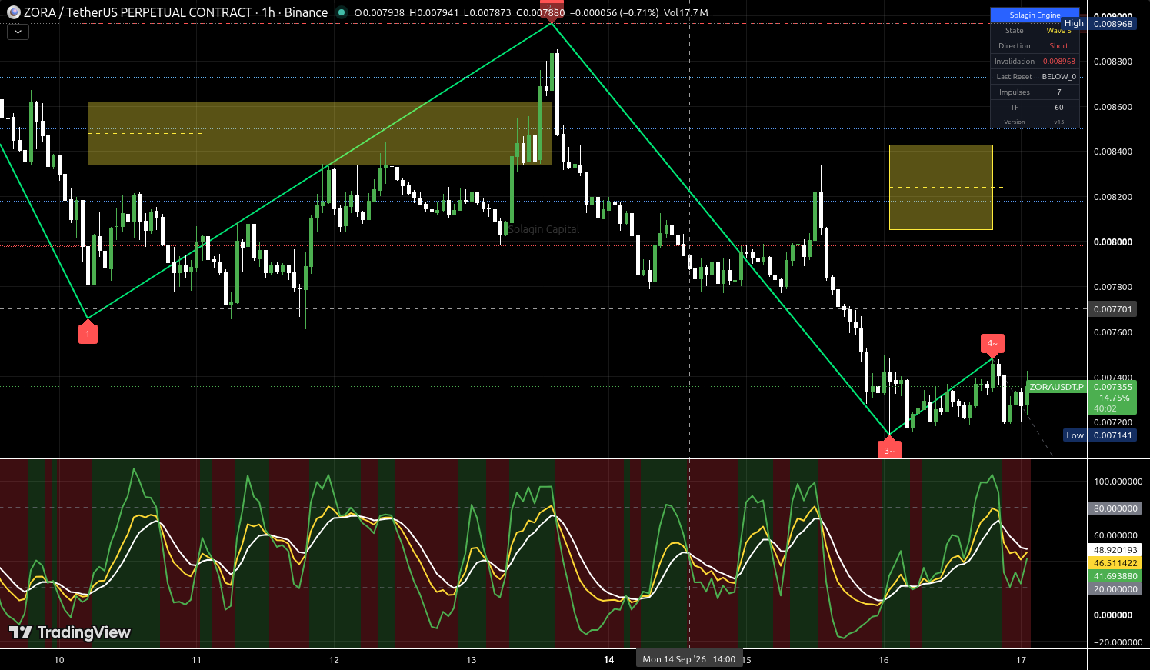The height and width of the screenshot is (670, 1150).
Task: Click the Direction value Short
Action: point(1058,46)
